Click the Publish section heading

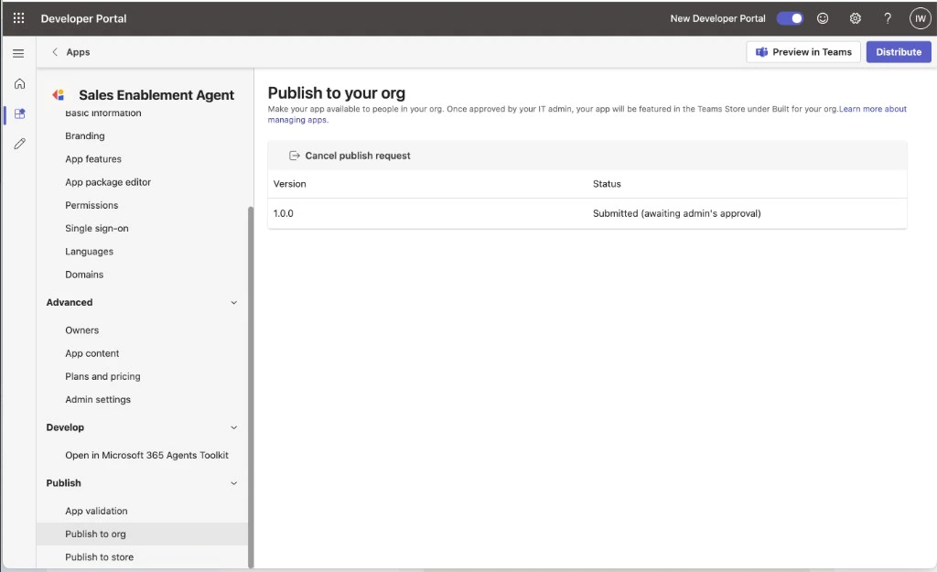[x=63, y=483]
